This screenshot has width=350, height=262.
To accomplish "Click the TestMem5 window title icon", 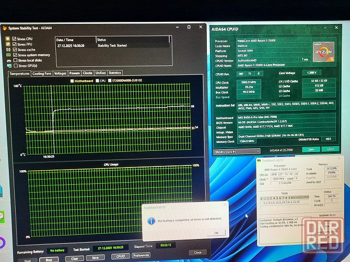I will click(259, 161).
